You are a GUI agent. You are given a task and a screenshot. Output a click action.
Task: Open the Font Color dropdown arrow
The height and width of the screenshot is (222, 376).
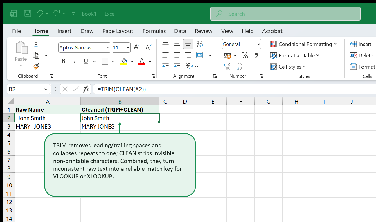(150, 61)
